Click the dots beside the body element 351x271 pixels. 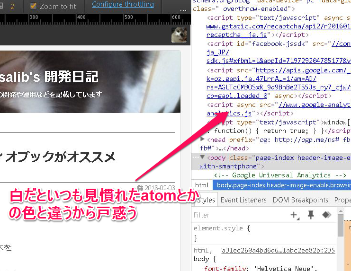click(x=196, y=157)
